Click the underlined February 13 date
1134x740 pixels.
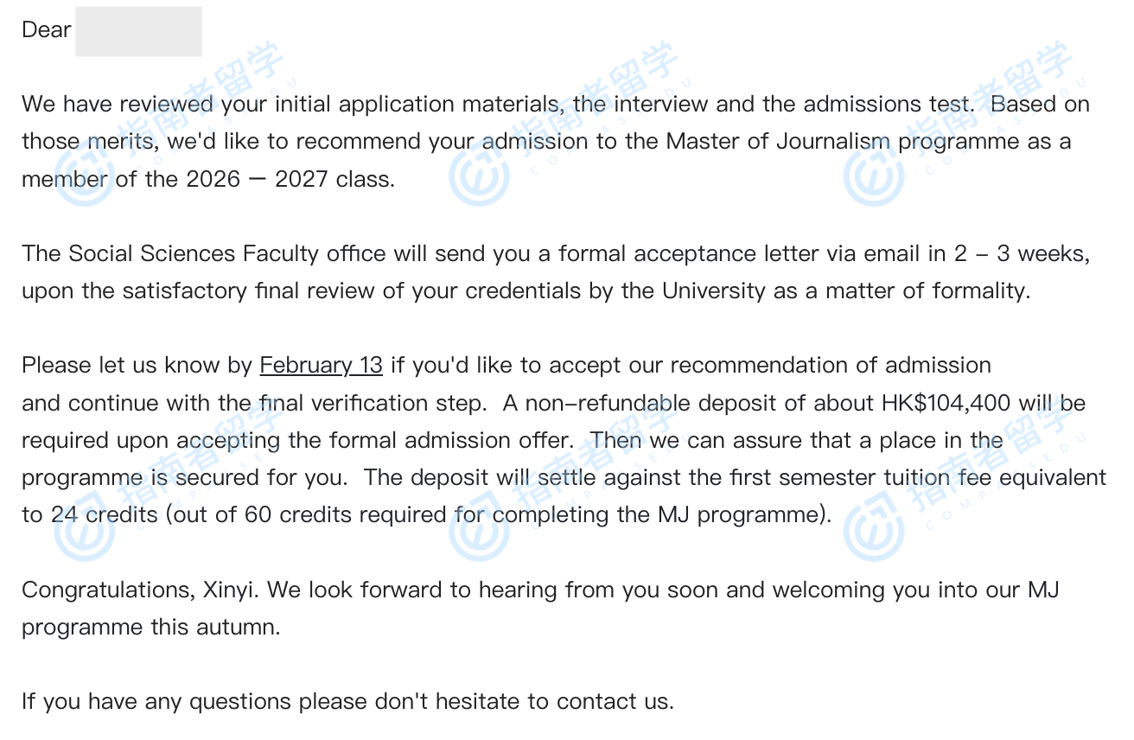321,366
